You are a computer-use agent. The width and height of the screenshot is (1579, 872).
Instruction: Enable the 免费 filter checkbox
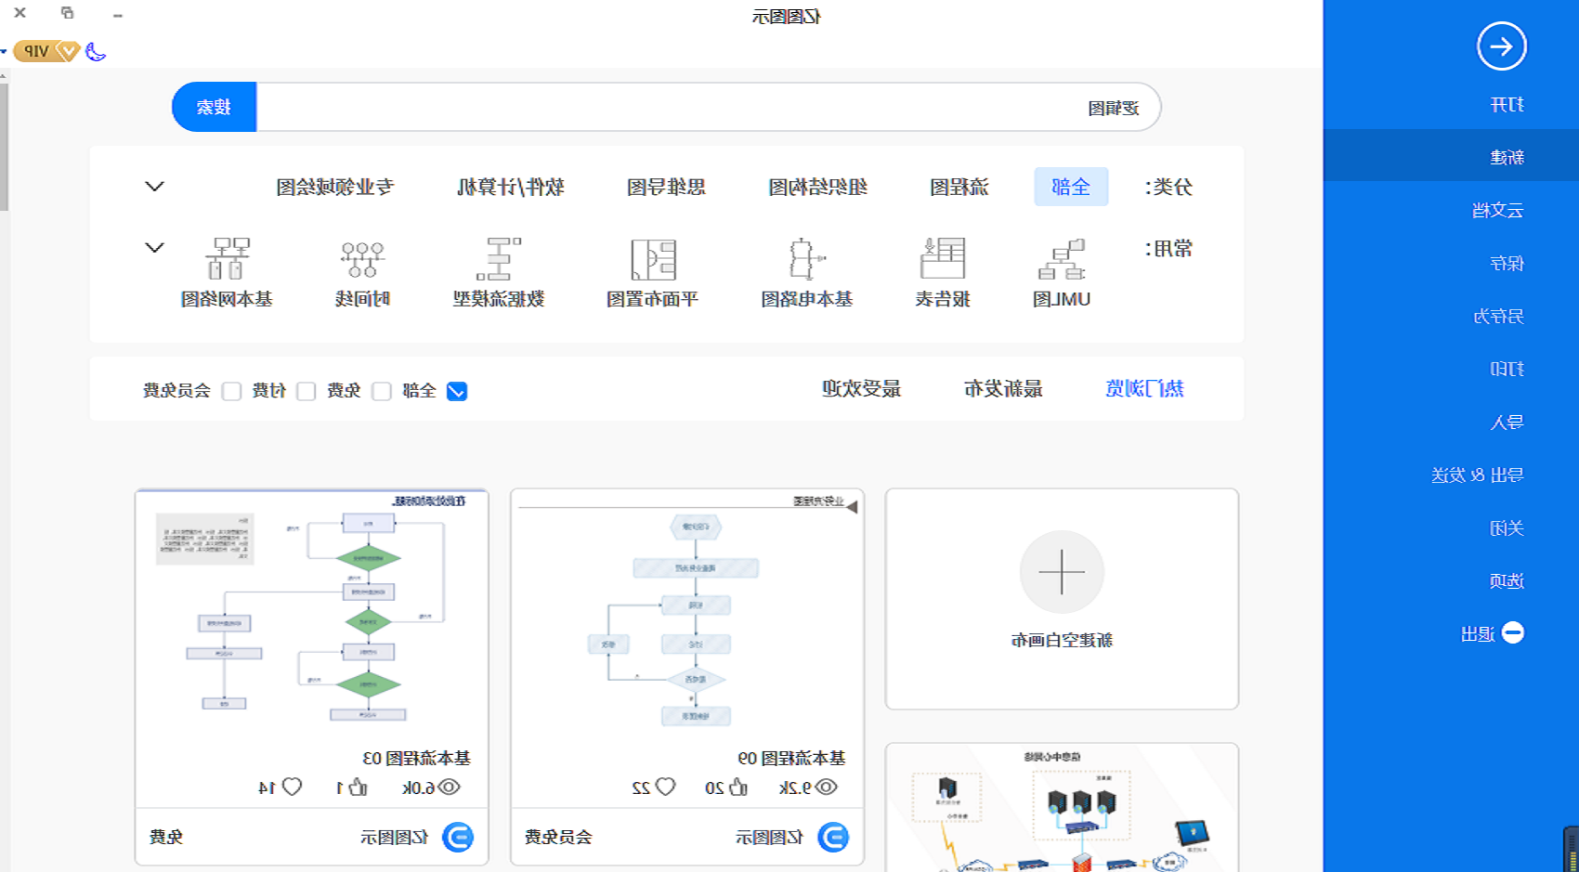381,391
